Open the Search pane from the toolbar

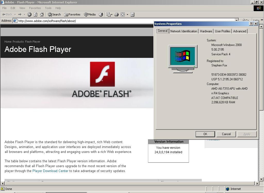pyautogui.click(x=54, y=14)
